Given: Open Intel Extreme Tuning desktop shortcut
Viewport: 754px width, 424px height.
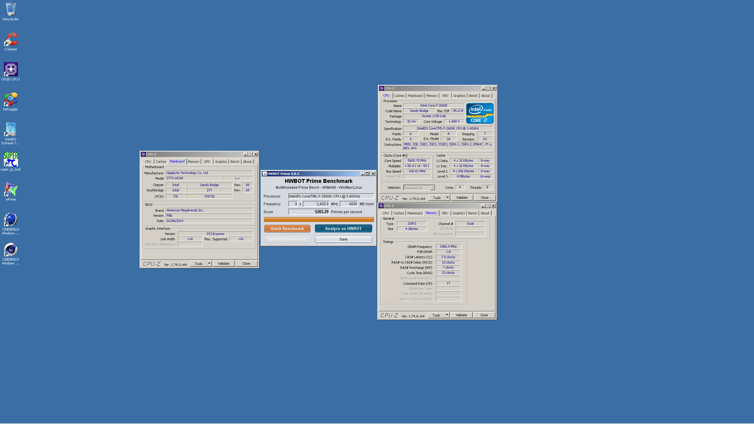Looking at the screenshot, I should 11,133.
